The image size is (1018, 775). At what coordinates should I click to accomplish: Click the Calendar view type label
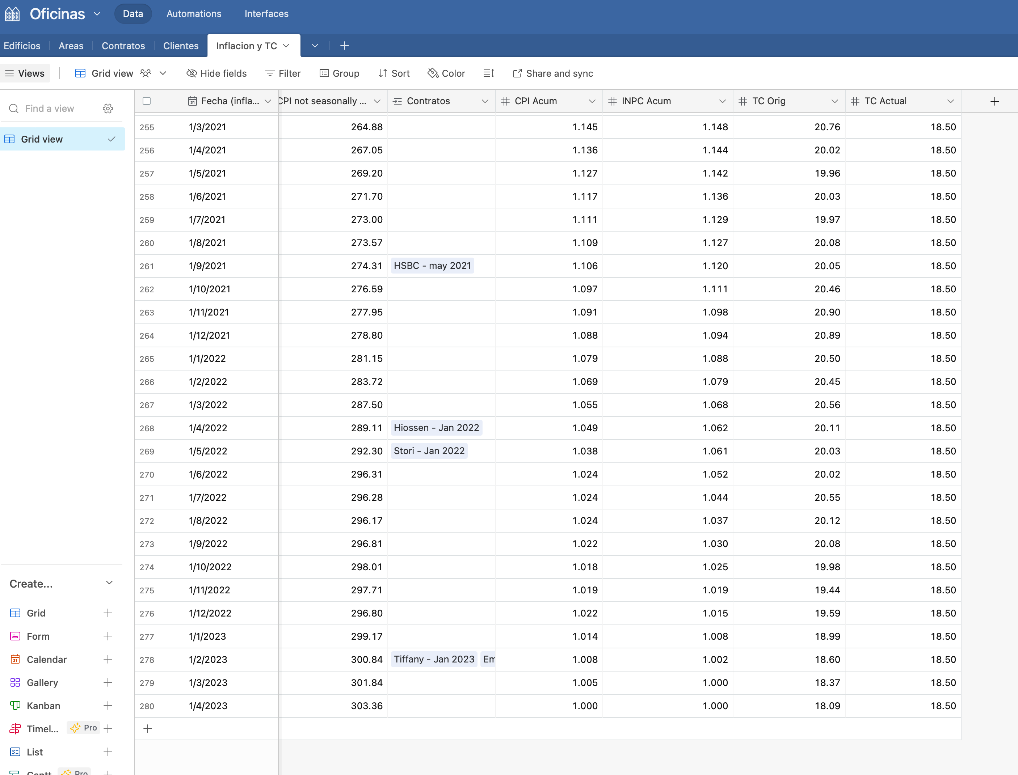pos(47,659)
